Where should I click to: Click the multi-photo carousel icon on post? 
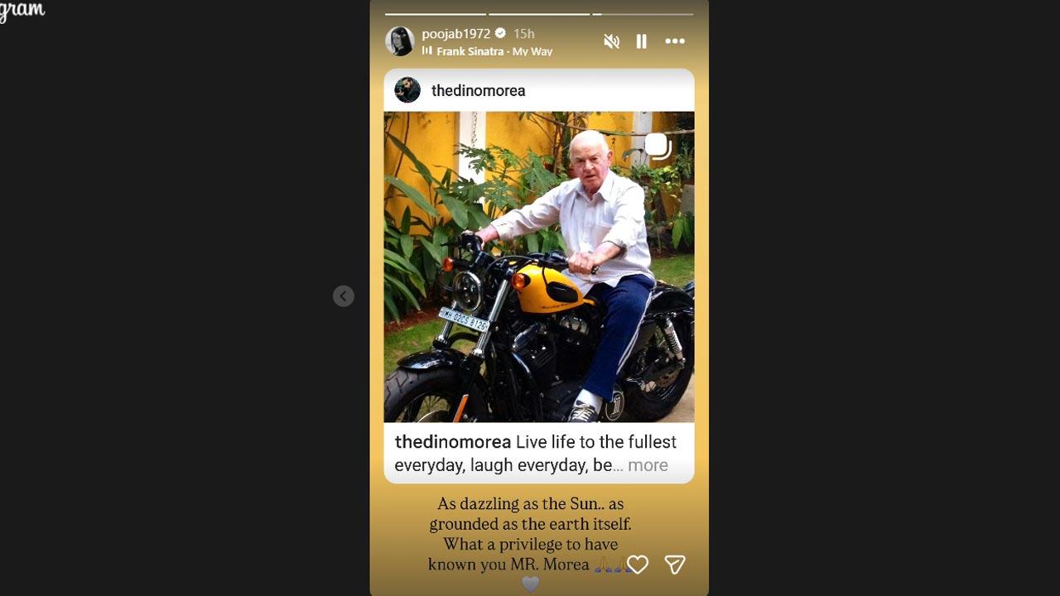tap(658, 147)
